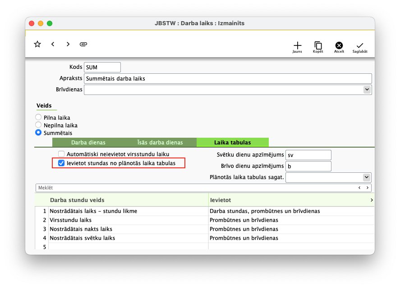Jump to next search match arrow
Viewport: 400px width, 288px height.
click(x=368, y=188)
